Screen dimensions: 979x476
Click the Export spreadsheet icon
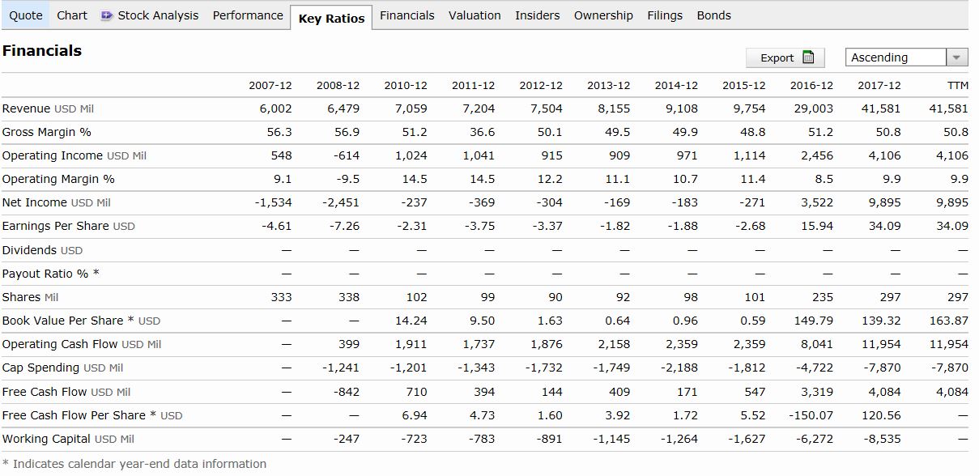tap(807, 57)
